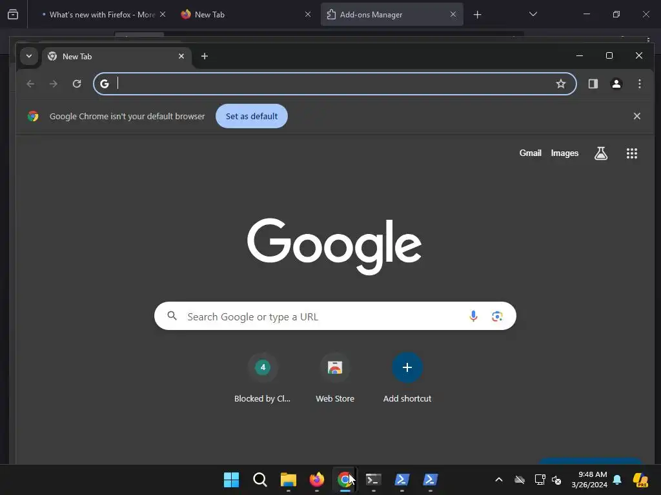
Task: Open the Windows Start menu
Action: (231, 480)
